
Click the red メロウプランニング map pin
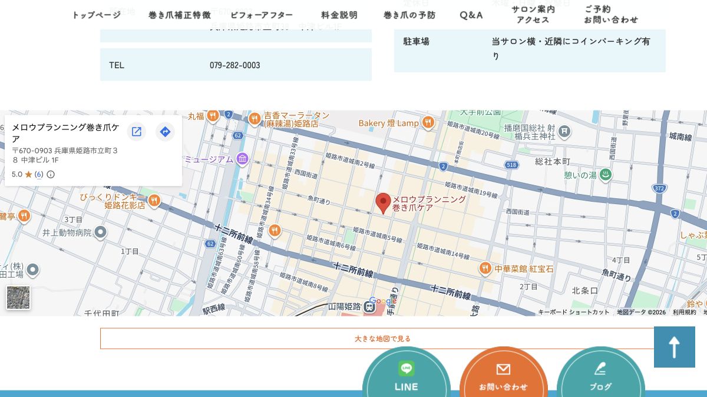click(384, 203)
